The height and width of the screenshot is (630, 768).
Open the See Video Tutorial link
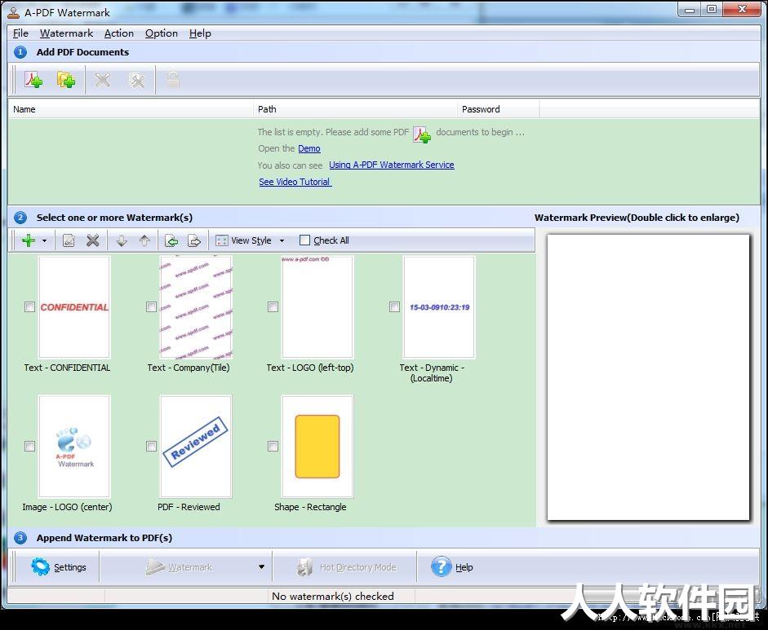click(x=295, y=182)
